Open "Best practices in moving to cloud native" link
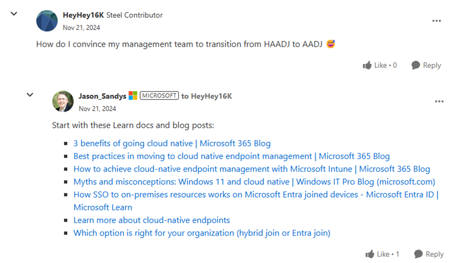Image resolution: width=466 pixels, height=263 pixels. coord(231,156)
